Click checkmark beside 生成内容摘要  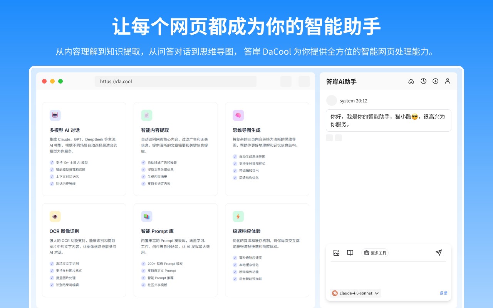pyautogui.click(x=143, y=177)
